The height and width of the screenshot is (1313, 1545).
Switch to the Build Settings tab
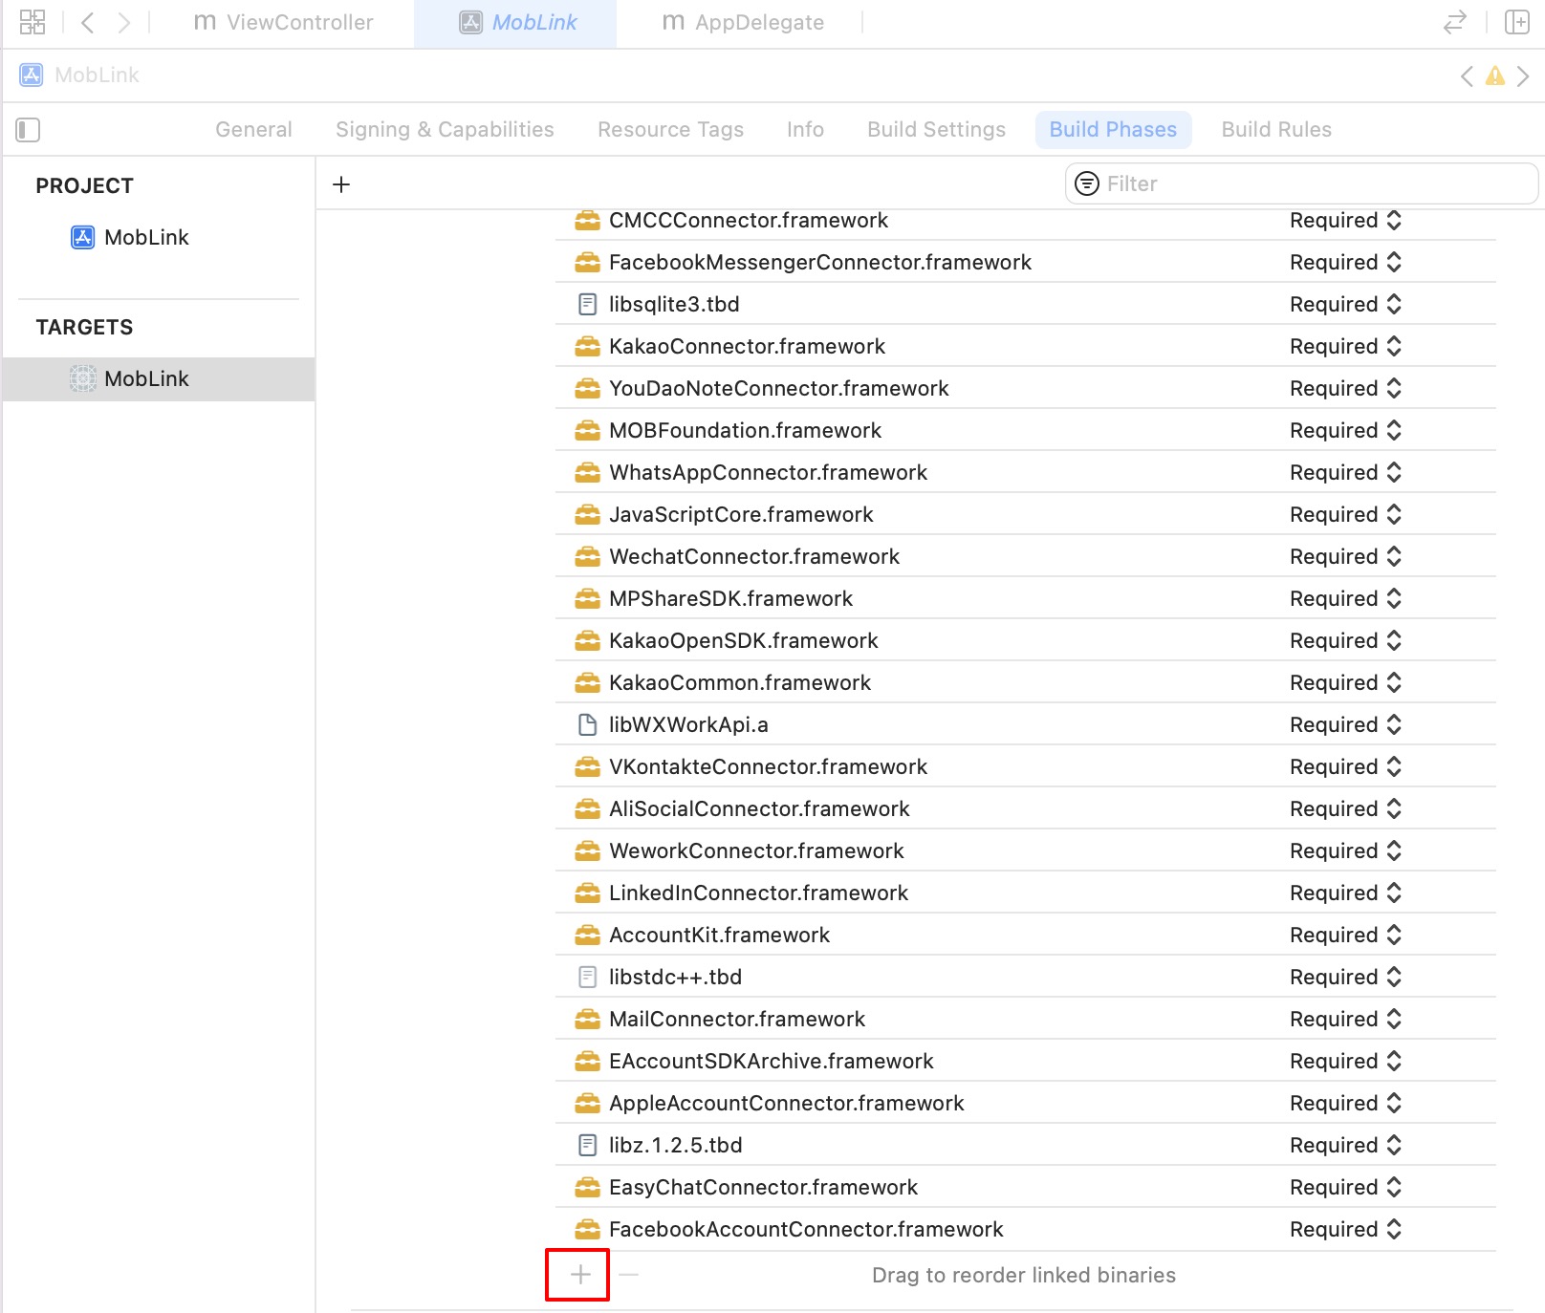click(935, 129)
